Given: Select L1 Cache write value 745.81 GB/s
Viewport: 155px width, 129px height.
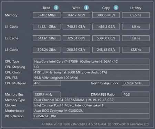Looking at the screenshot, I should [x=76, y=27].
